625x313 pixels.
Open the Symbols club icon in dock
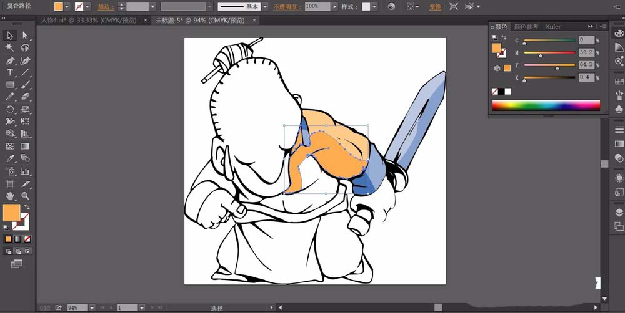[619, 109]
